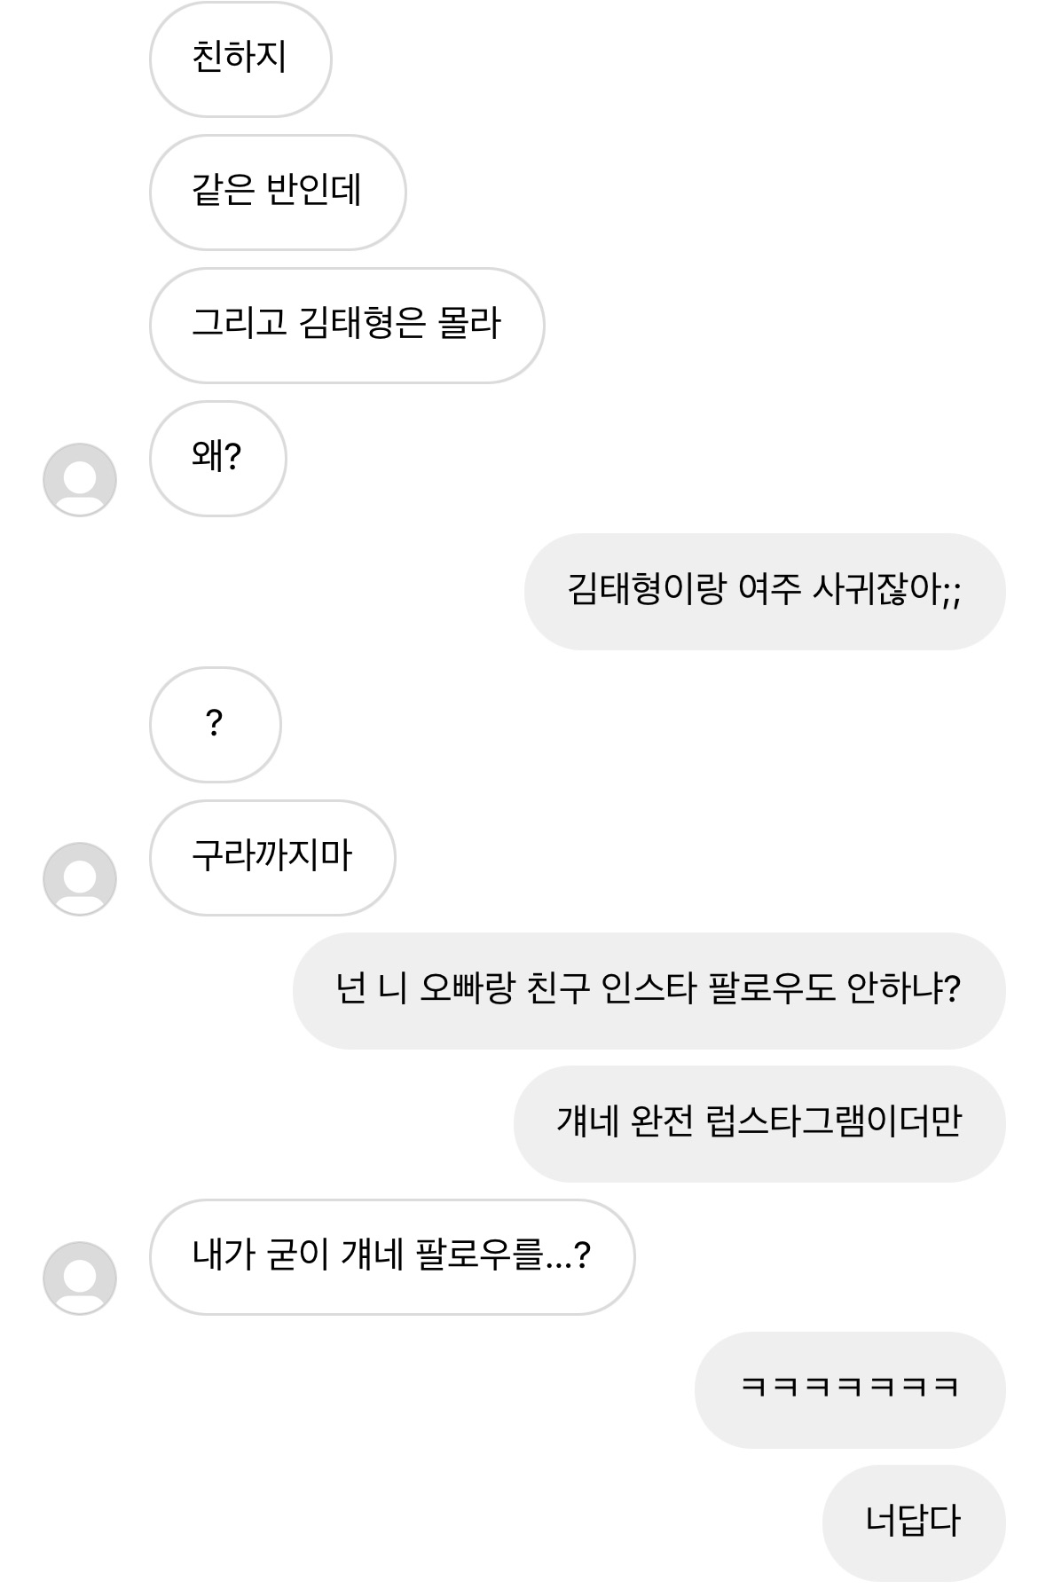Select the "걔네 완전 럽스타그램이더만" sent message

click(x=759, y=1123)
